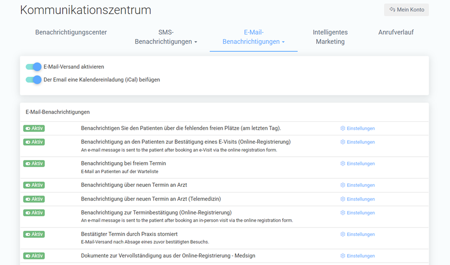
Task: Click gear icon beside E-Visits confirmation row
Action: [342, 142]
